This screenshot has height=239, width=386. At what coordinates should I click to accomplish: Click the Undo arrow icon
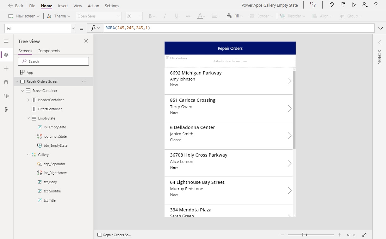tap(331, 5)
